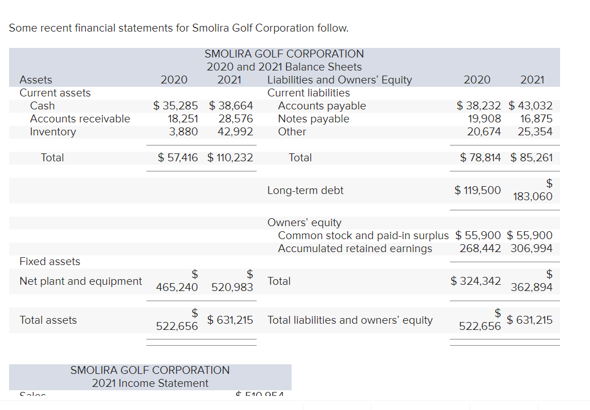Click the 2021 Accounts receivable value 28,576
Image resolution: width=590 pixels, height=410 pixels.
click(236, 118)
